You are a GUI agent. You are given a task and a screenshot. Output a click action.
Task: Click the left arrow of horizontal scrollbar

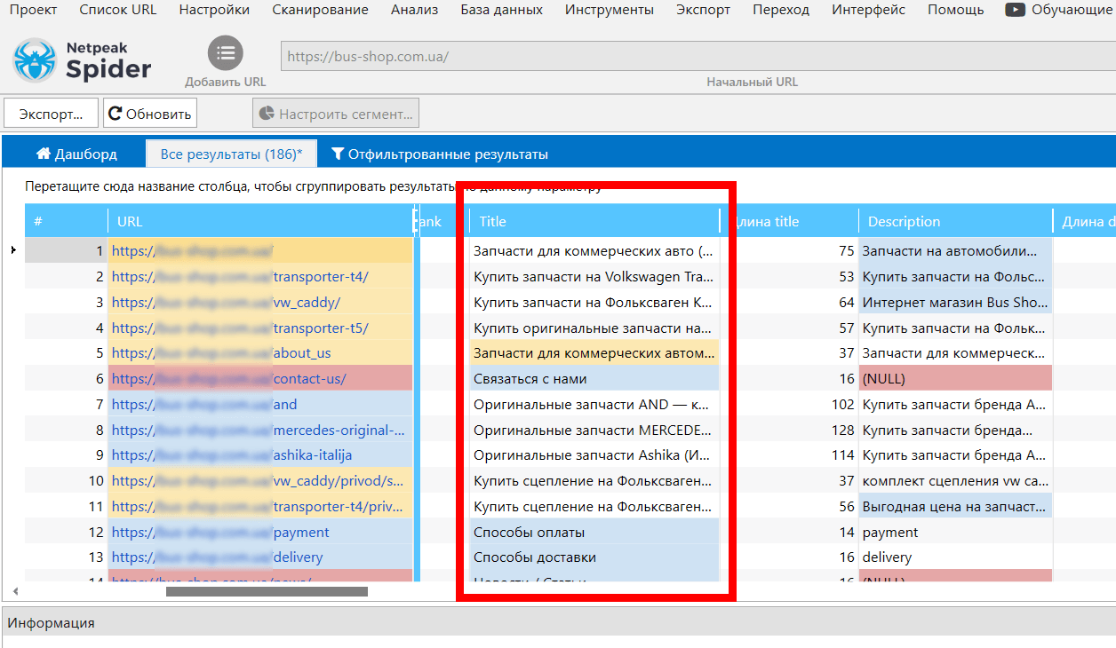pyautogui.click(x=14, y=591)
